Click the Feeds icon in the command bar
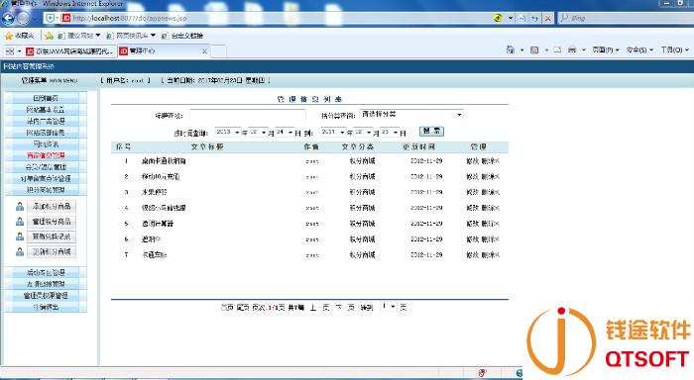 point(534,49)
